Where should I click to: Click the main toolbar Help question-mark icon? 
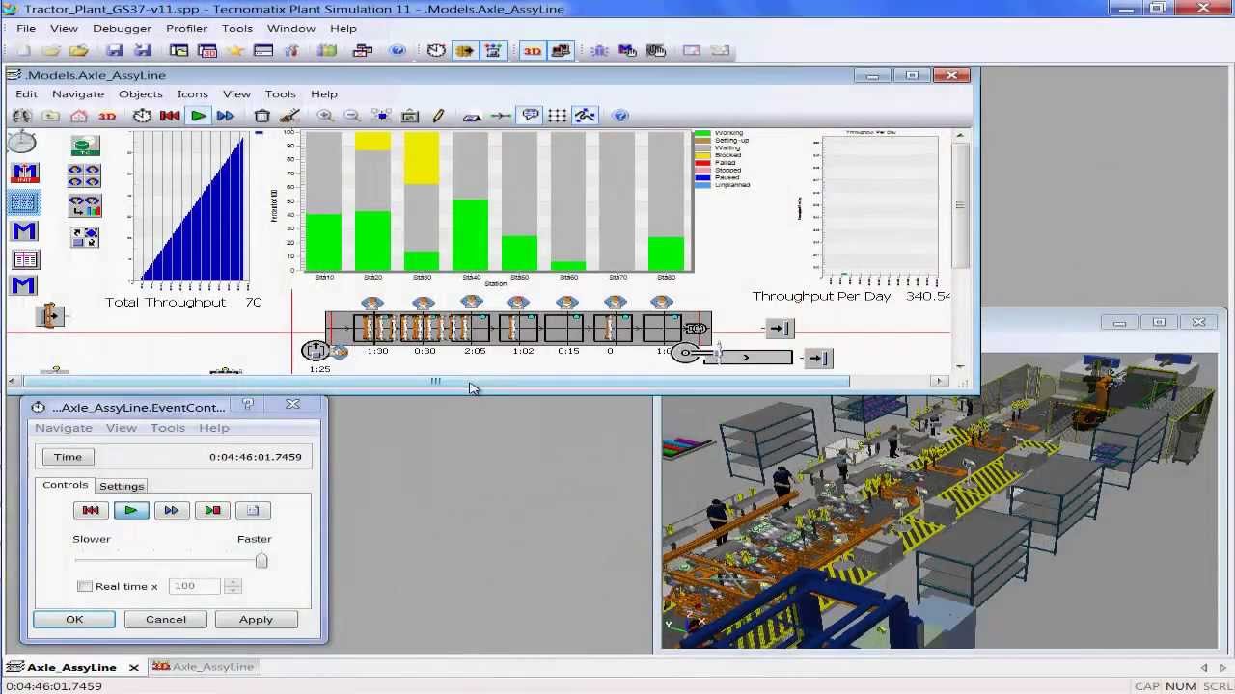(397, 51)
